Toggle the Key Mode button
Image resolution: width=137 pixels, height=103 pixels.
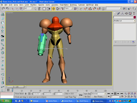(109, 96)
